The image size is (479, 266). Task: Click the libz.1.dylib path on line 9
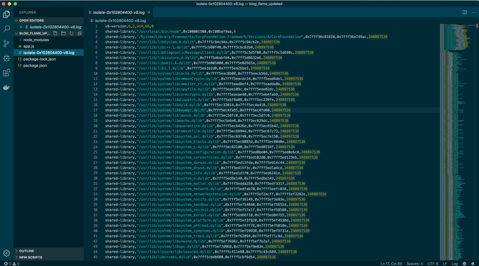pos(161,68)
